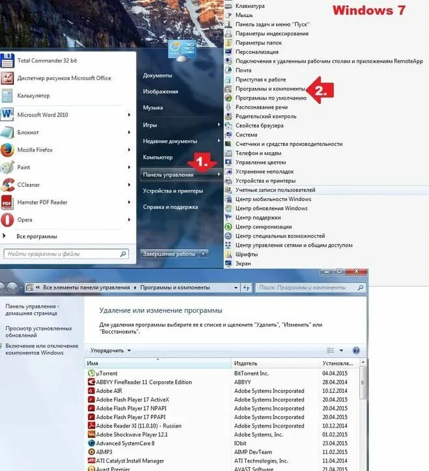
Task: Launch Microsoft Office Picture Manager icon
Action: (x=7, y=78)
